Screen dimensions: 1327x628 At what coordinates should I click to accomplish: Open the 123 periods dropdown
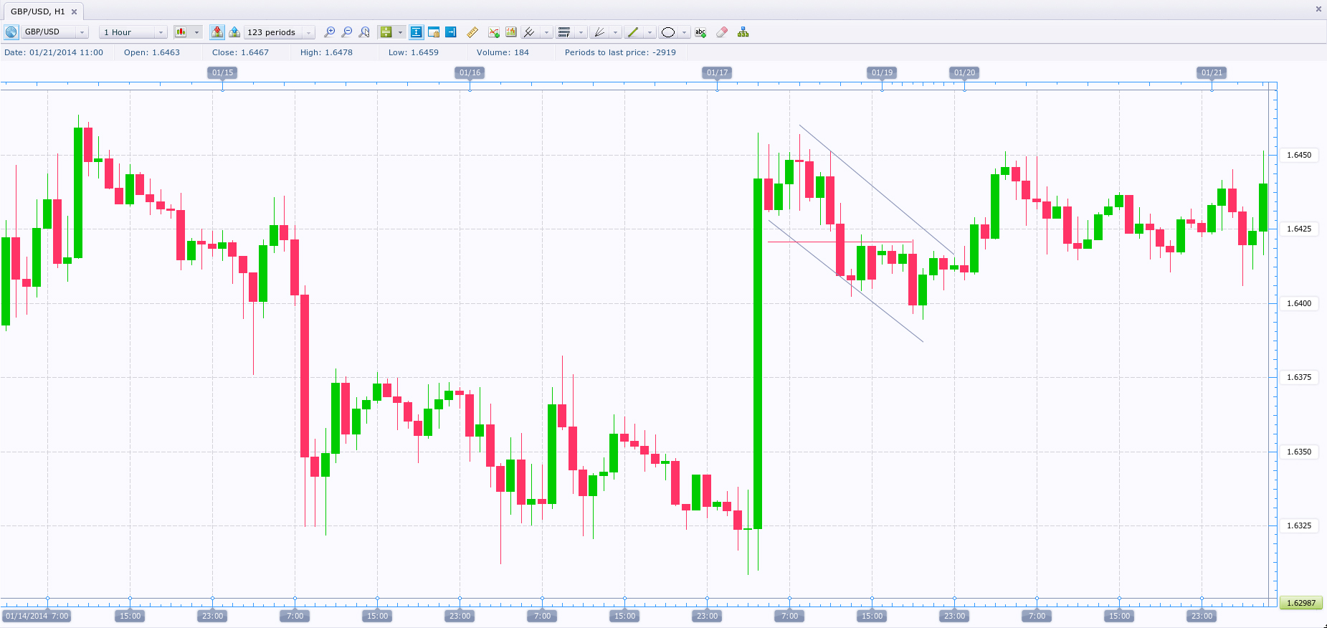[x=280, y=32]
